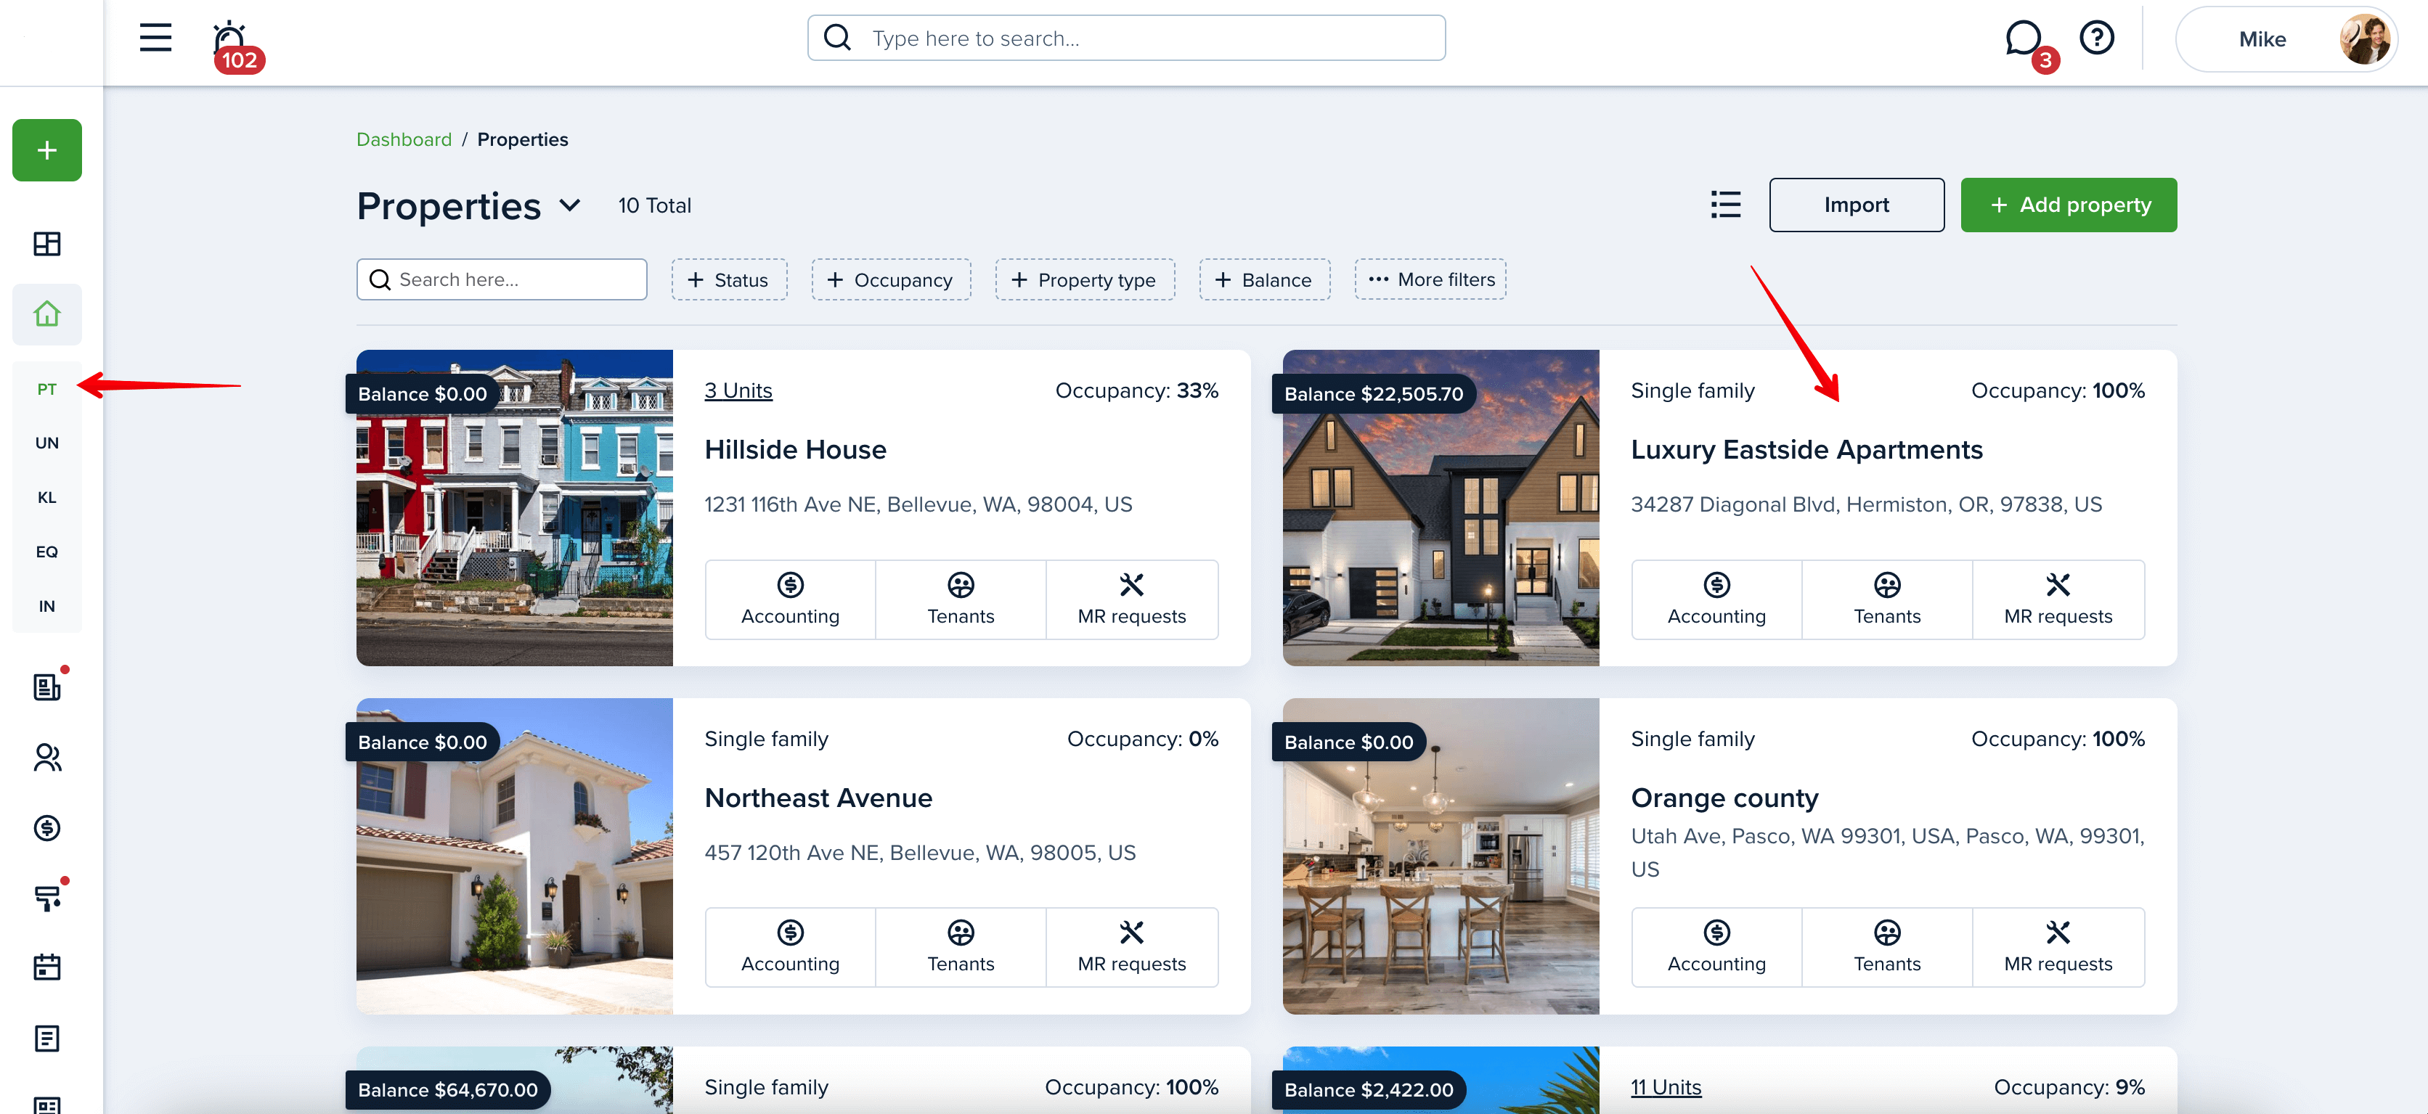Open More filters
The image size is (2428, 1114).
pos(1430,280)
